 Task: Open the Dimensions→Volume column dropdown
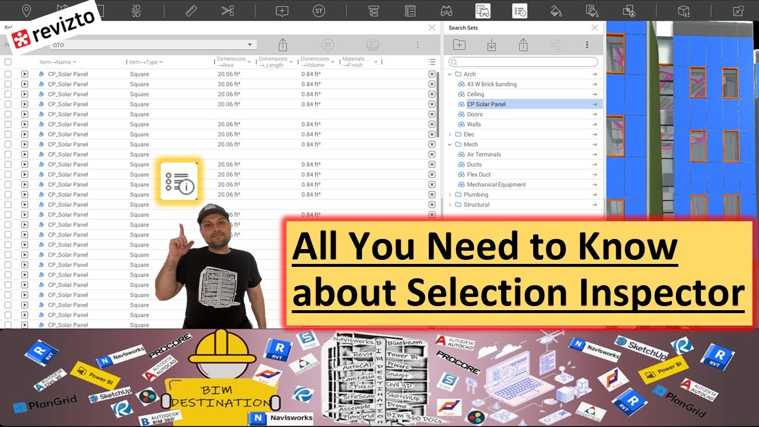coord(333,62)
